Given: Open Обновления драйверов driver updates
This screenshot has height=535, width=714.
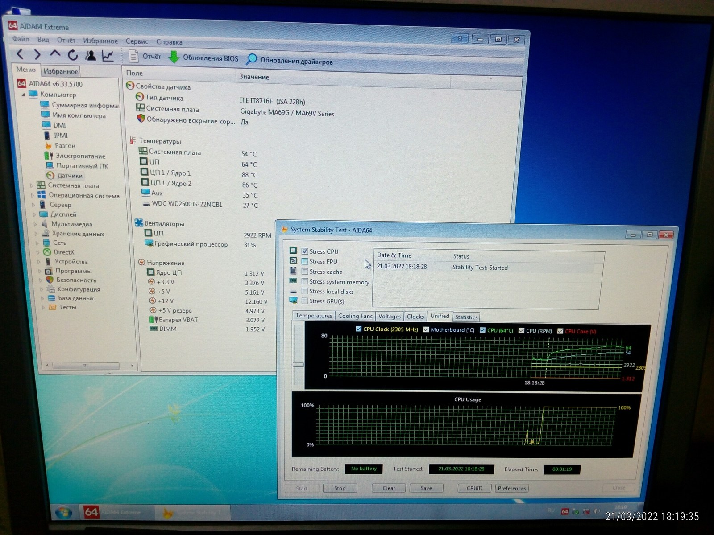Looking at the screenshot, I should click(x=290, y=61).
